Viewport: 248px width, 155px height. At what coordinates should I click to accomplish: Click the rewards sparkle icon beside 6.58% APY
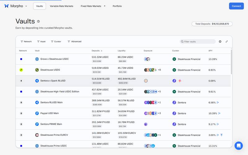coord(218,103)
